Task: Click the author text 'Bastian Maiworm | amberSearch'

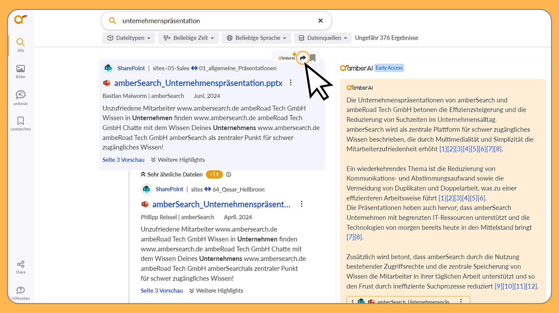Action: pos(143,96)
